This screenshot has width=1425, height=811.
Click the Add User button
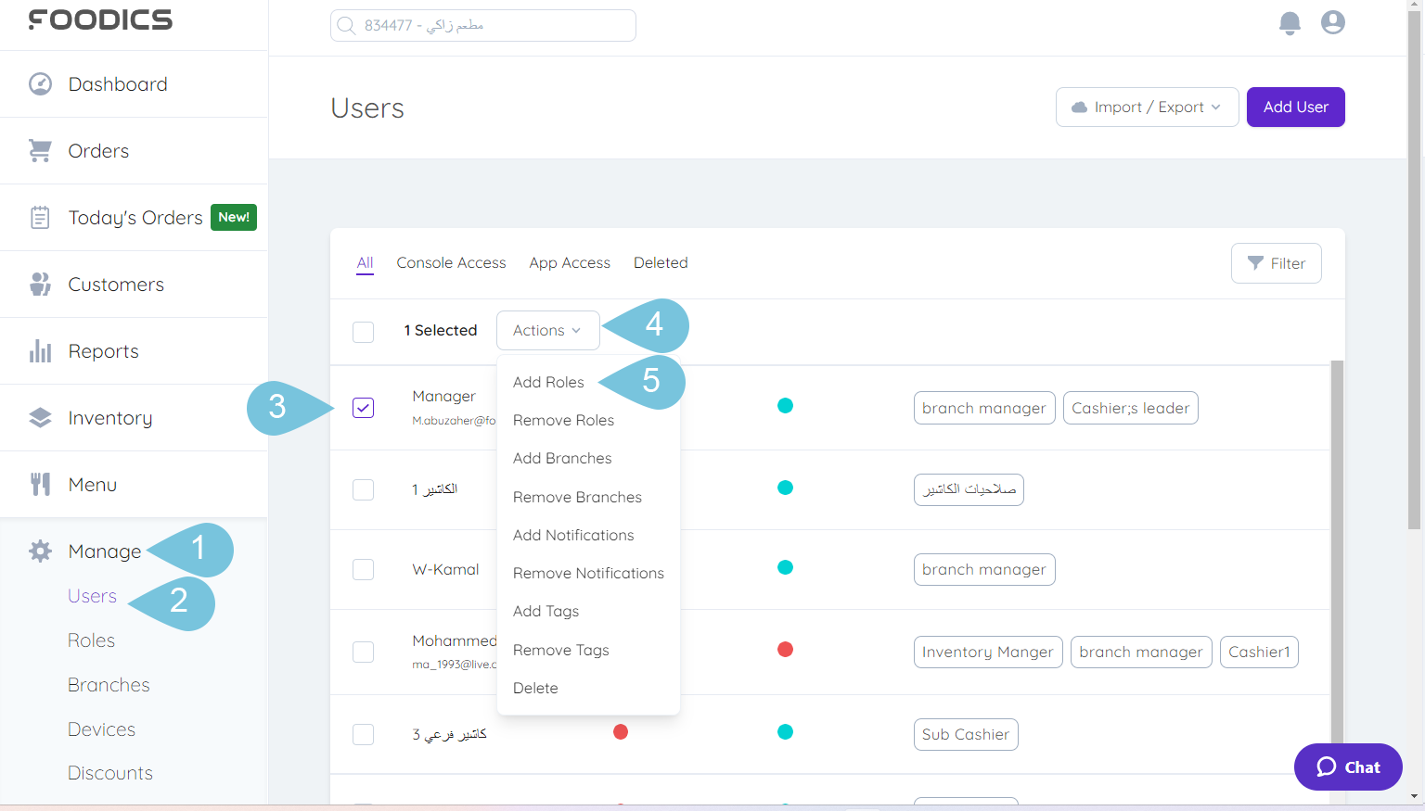[1295, 107]
